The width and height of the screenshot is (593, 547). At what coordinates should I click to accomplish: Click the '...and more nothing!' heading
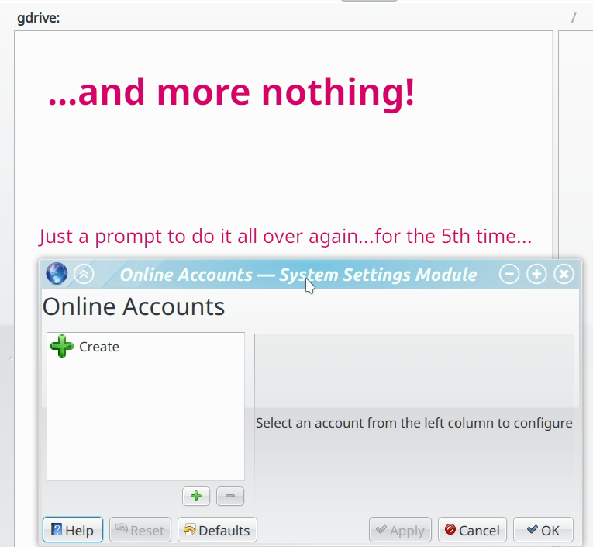tap(231, 93)
